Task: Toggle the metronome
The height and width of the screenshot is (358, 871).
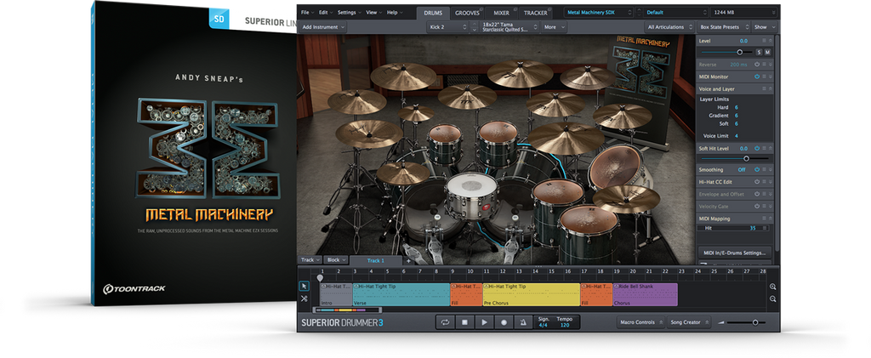Action: [523, 322]
